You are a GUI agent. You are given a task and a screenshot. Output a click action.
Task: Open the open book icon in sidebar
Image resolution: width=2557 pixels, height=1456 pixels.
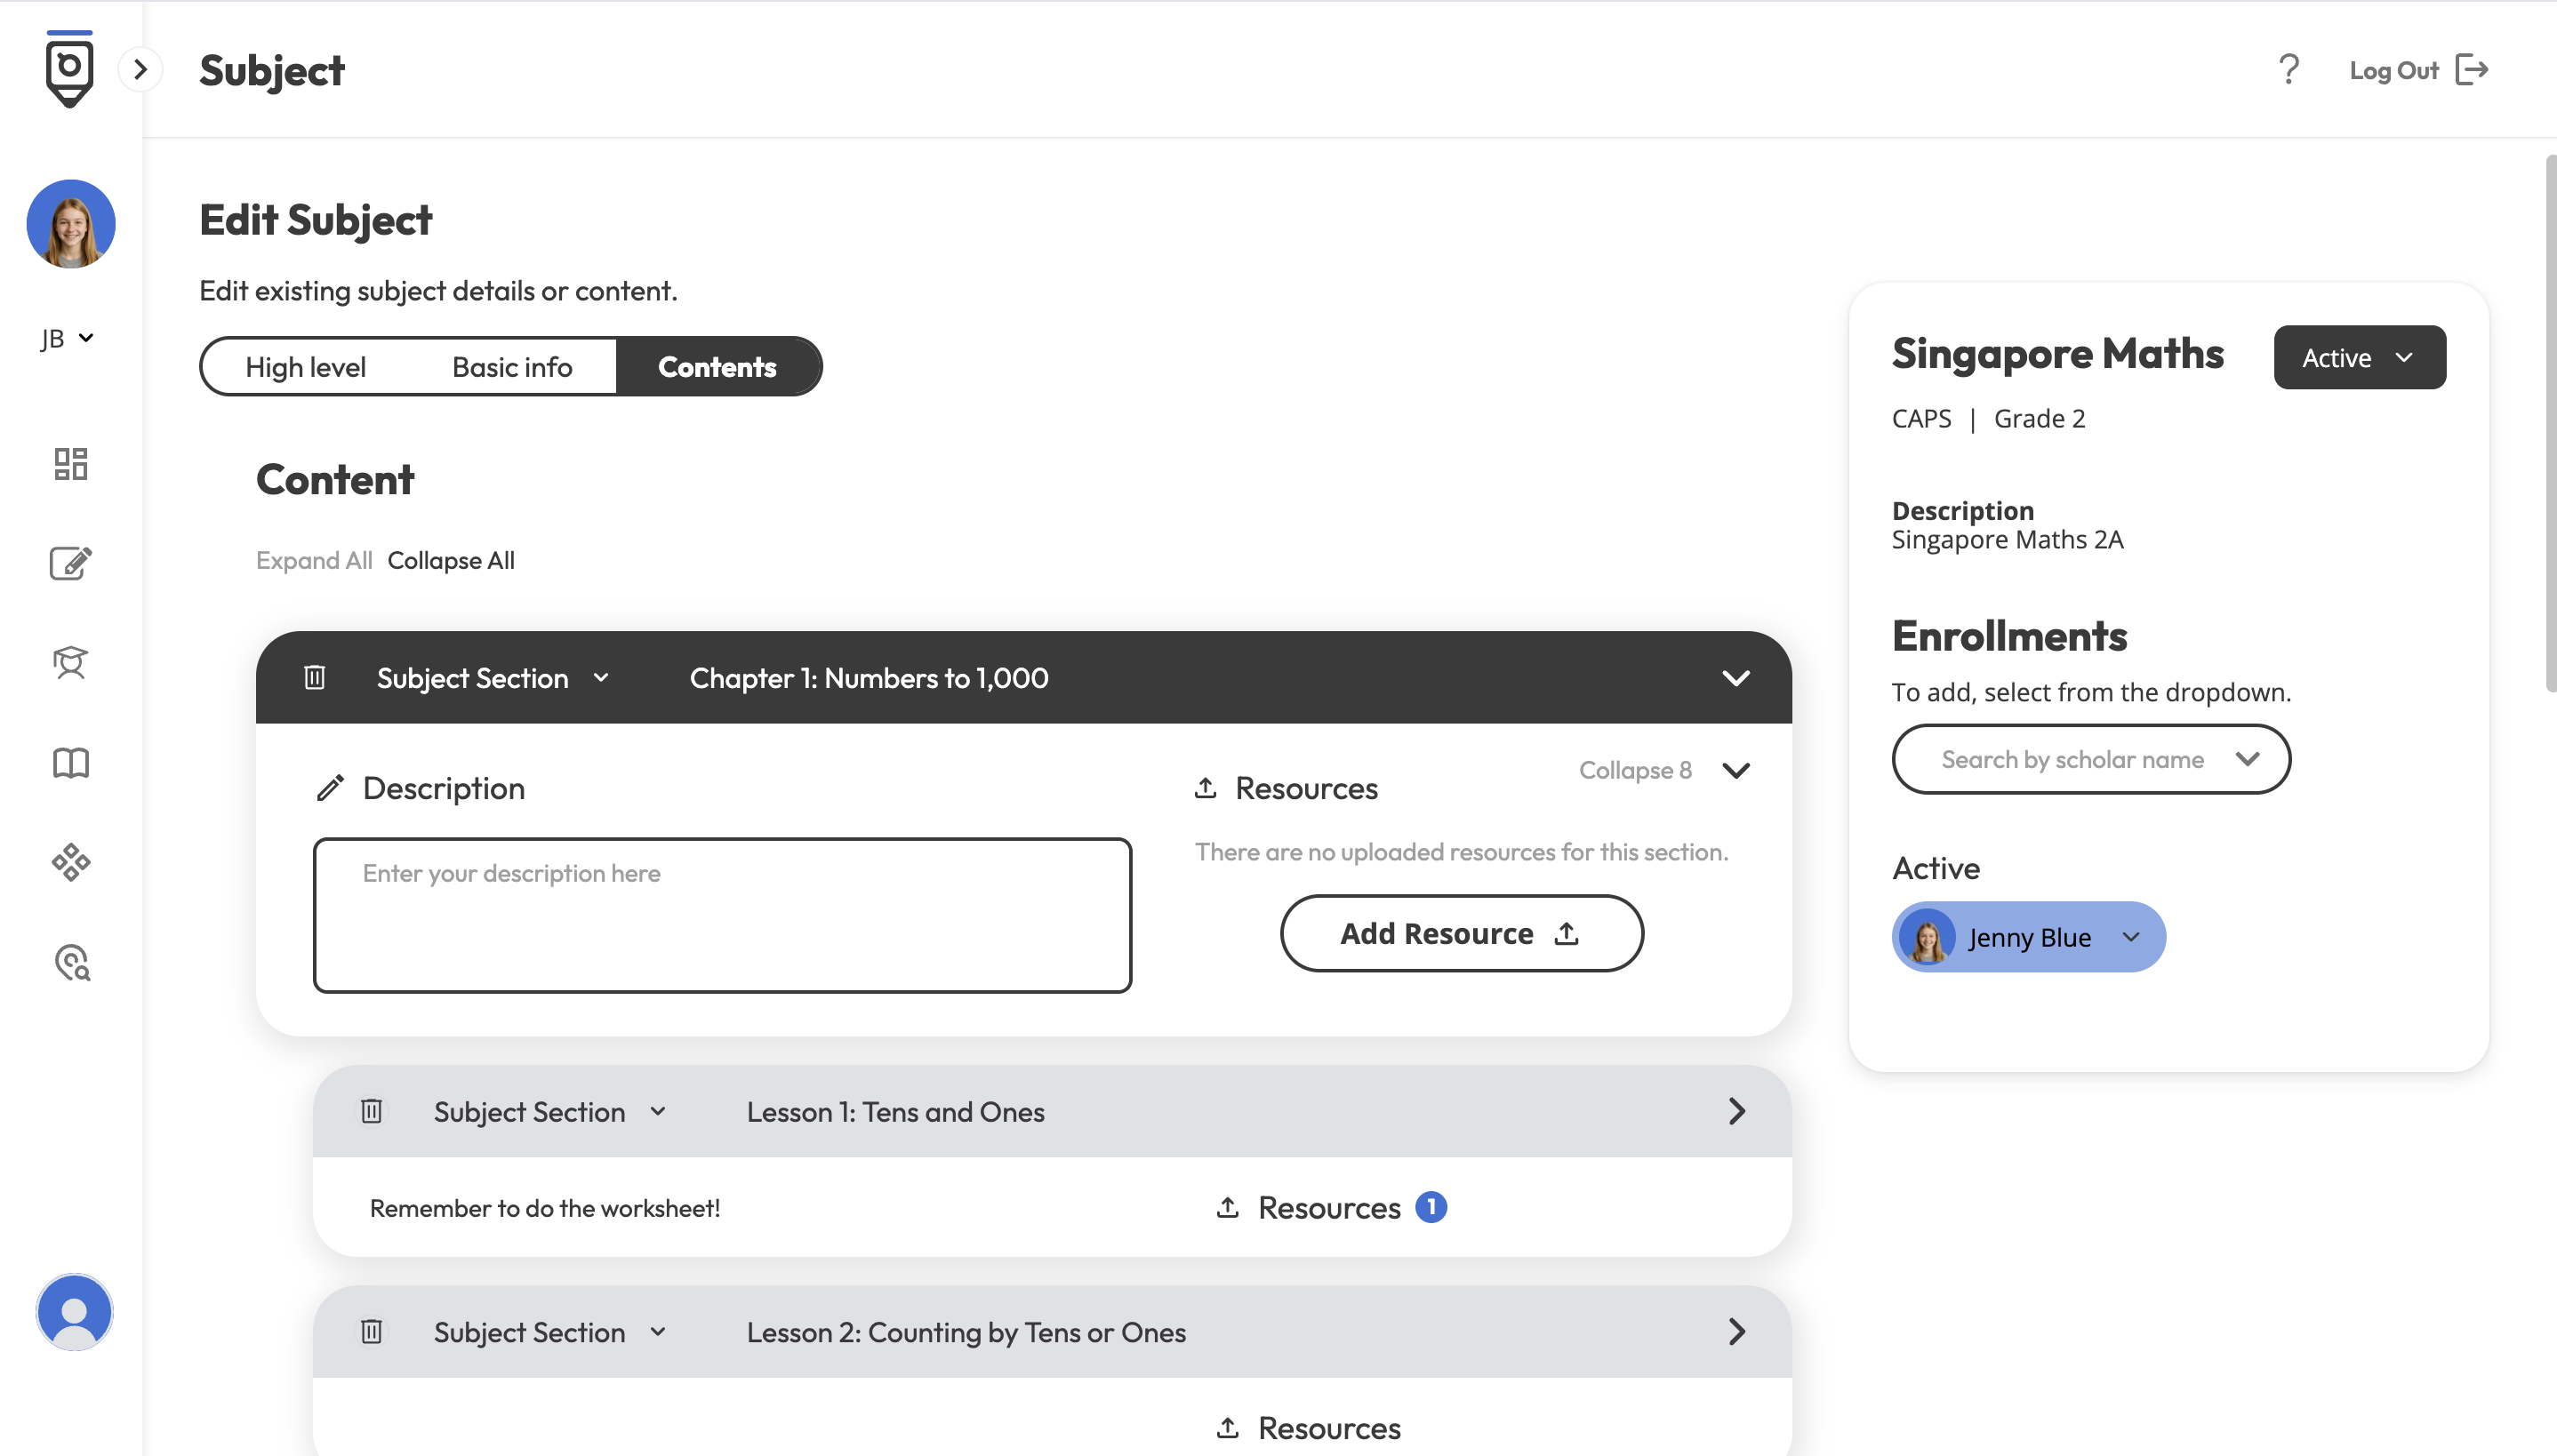71,763
